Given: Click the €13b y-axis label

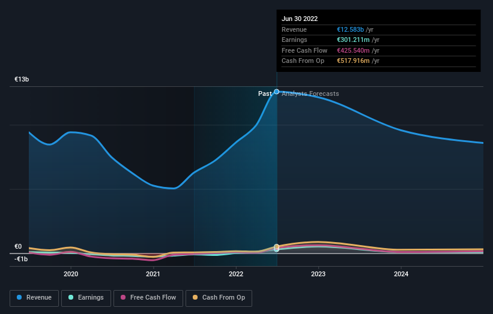Looking at the screenshot, I should 22,79.
